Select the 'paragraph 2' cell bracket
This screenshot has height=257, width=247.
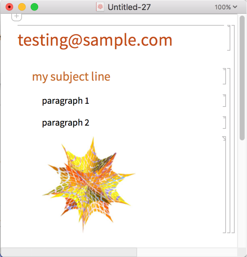click(225, 122)
